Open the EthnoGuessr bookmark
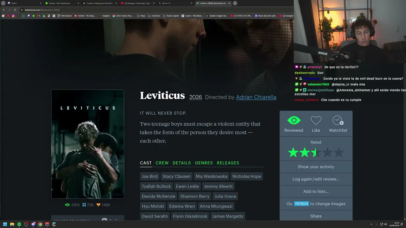This screenshot has height=228, width=406. [x=65, y=16]
